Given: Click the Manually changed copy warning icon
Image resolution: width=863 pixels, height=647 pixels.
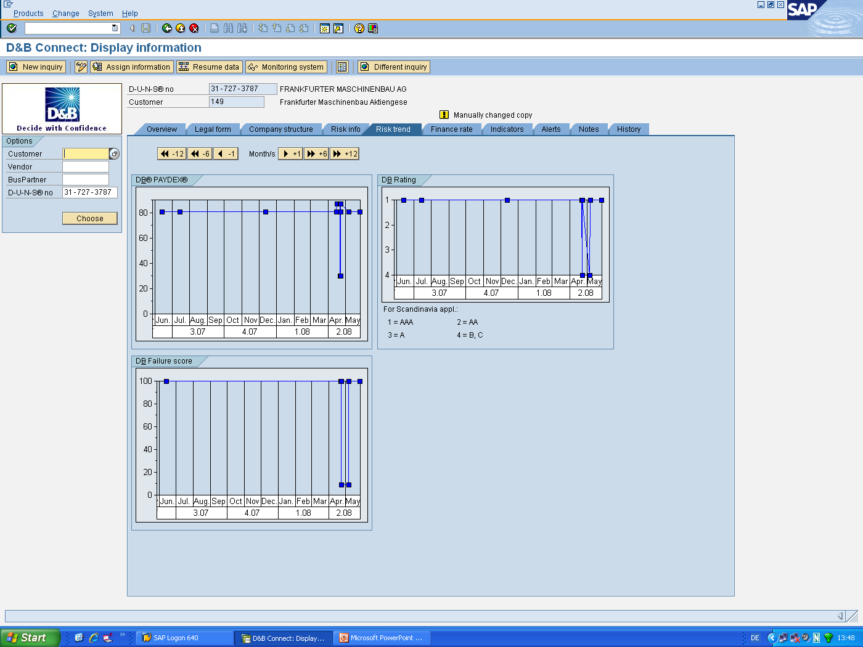Looking at the screenshot, I should pos(444,115).
